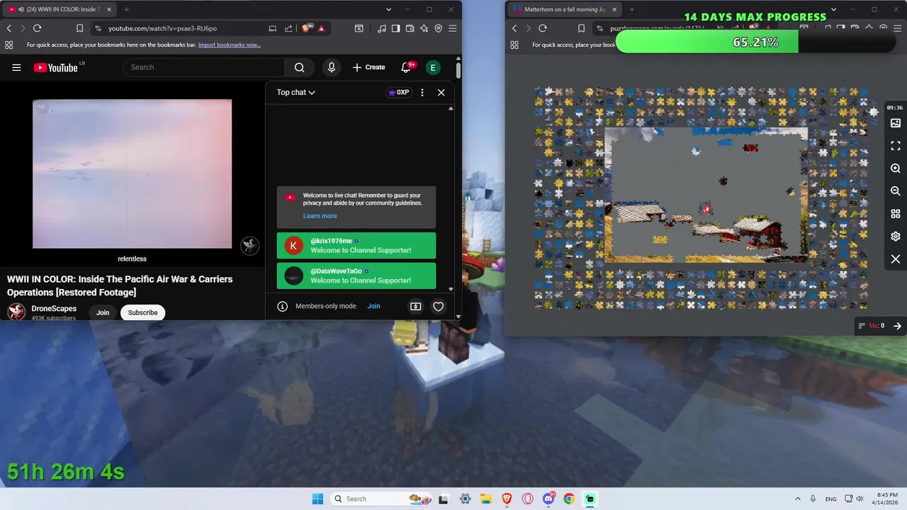Open puzzle settings gear
The image size is (907, 510).
click(895, 237)
